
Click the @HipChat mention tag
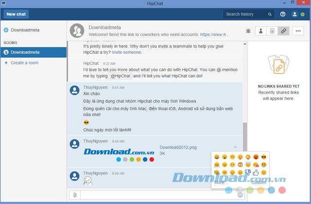pos(121,76)
